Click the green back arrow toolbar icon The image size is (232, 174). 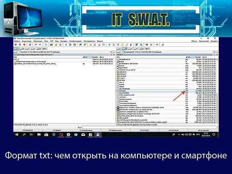[36, 44]
